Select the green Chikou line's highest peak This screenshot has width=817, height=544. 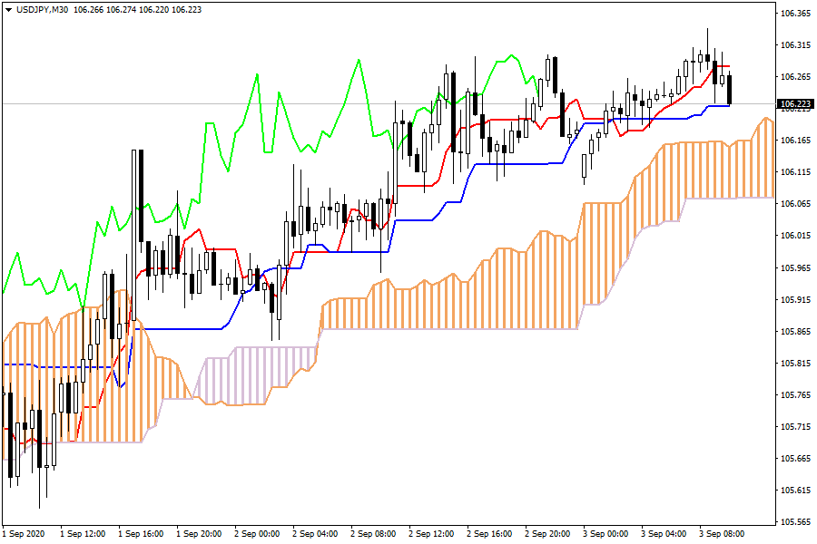[359, 61]
